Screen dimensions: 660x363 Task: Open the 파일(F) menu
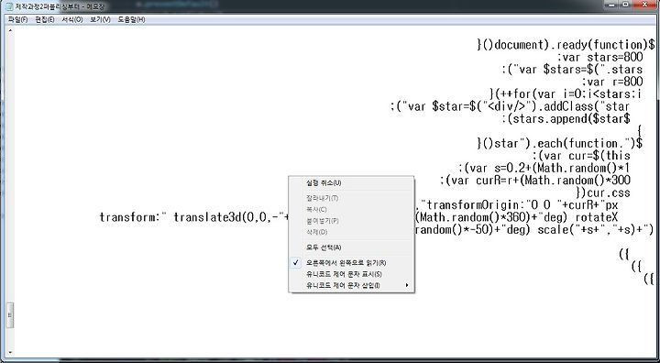(17, 19)
